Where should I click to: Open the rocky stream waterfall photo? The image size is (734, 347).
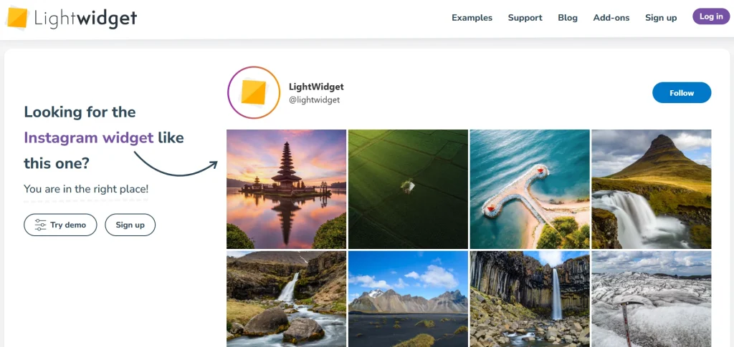[x=286, y=298]
